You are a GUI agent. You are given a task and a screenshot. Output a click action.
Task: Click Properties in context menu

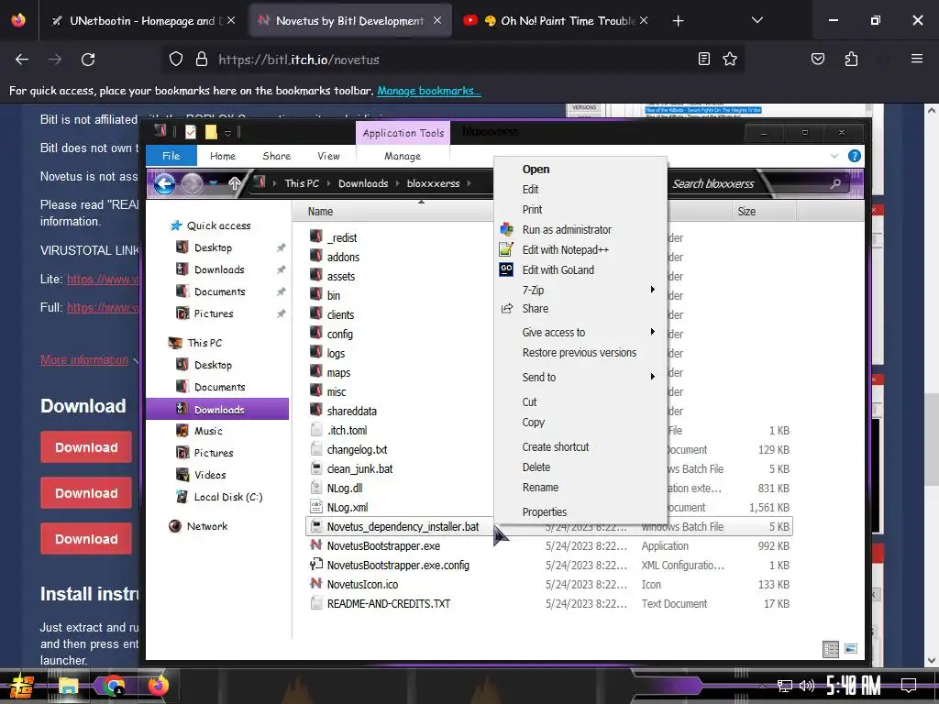[545, 511]
